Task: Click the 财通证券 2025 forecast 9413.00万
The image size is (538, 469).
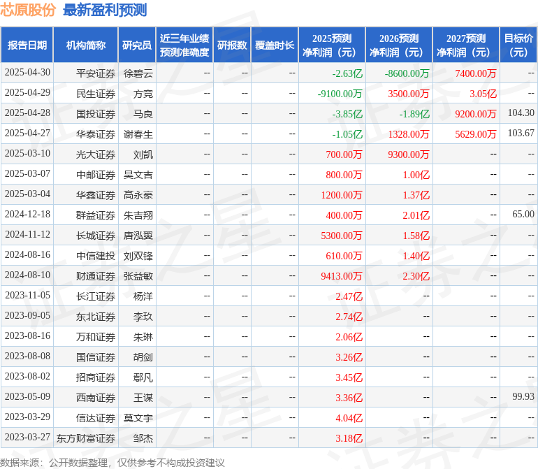Action: coord(342,276)
